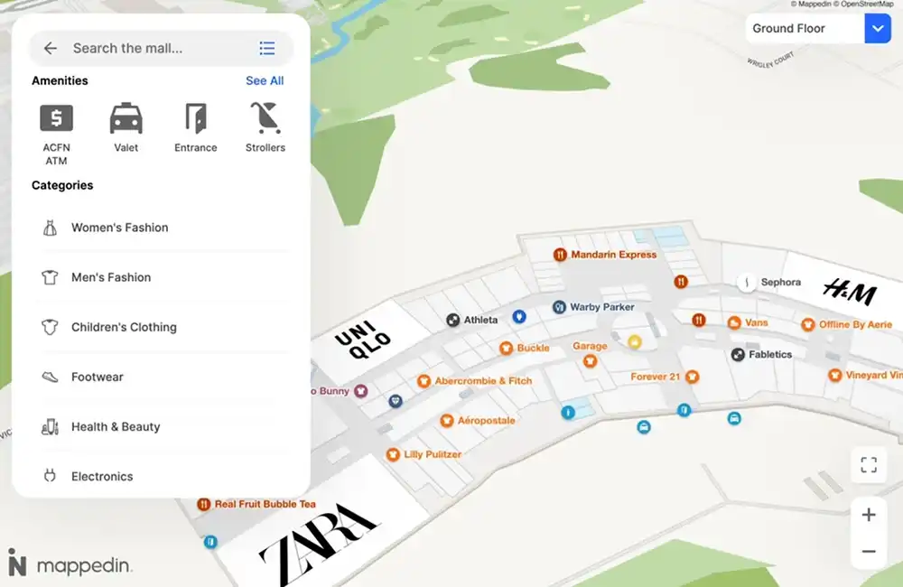Select the Uniqlo store on the map
The image size is (903, 587).
click(x=363, y=343)
